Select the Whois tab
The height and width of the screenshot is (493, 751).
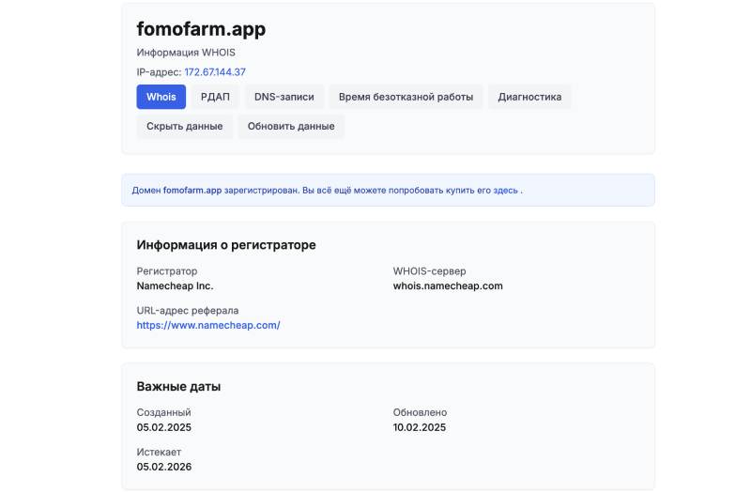tap(161, 97)
